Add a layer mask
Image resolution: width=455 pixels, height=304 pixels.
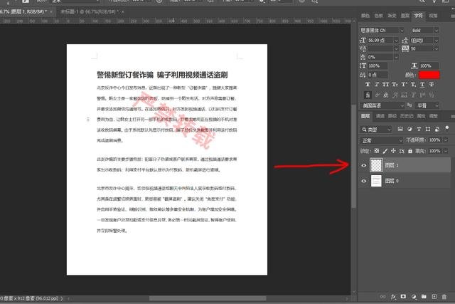pyautogui.click(x=403, y=296)
